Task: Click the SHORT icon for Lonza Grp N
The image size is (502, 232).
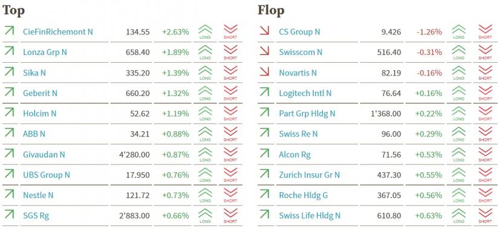Action: [230, 52]
